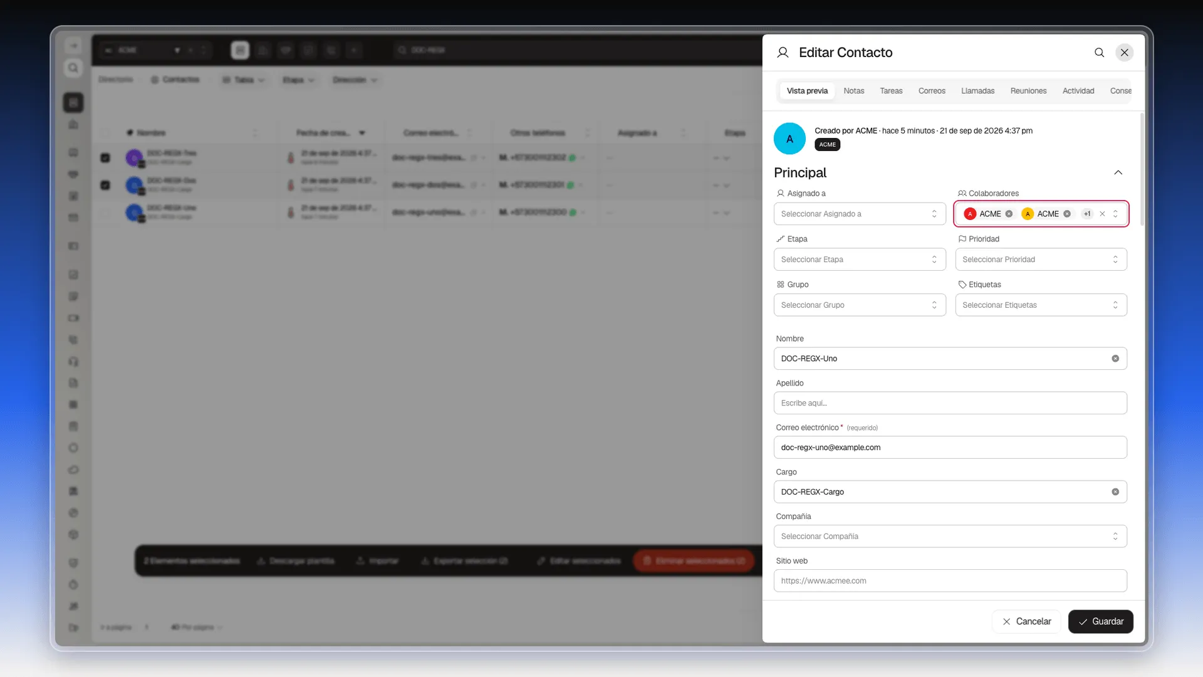Open the Seleccionar Prioridad dropdown
Screen dimensions: 1203x677
pos(1041,260)
